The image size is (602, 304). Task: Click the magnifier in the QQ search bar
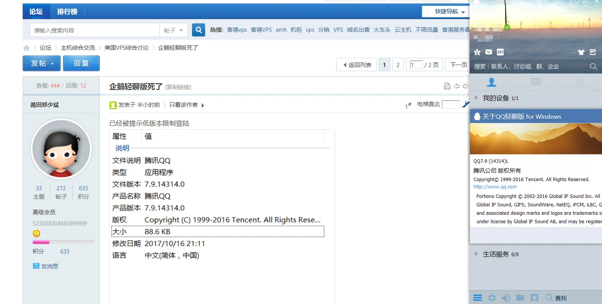pos(593,66)
